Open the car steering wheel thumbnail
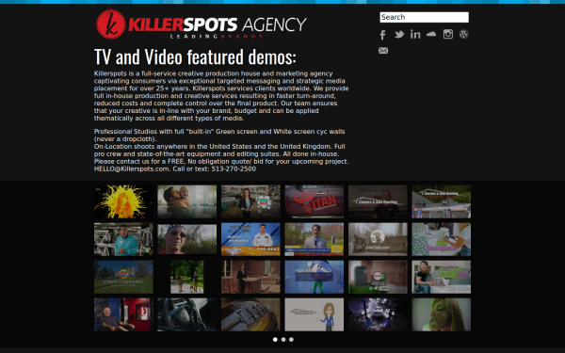565x353 pixels. pyautogui.click(x=187, y=314)
